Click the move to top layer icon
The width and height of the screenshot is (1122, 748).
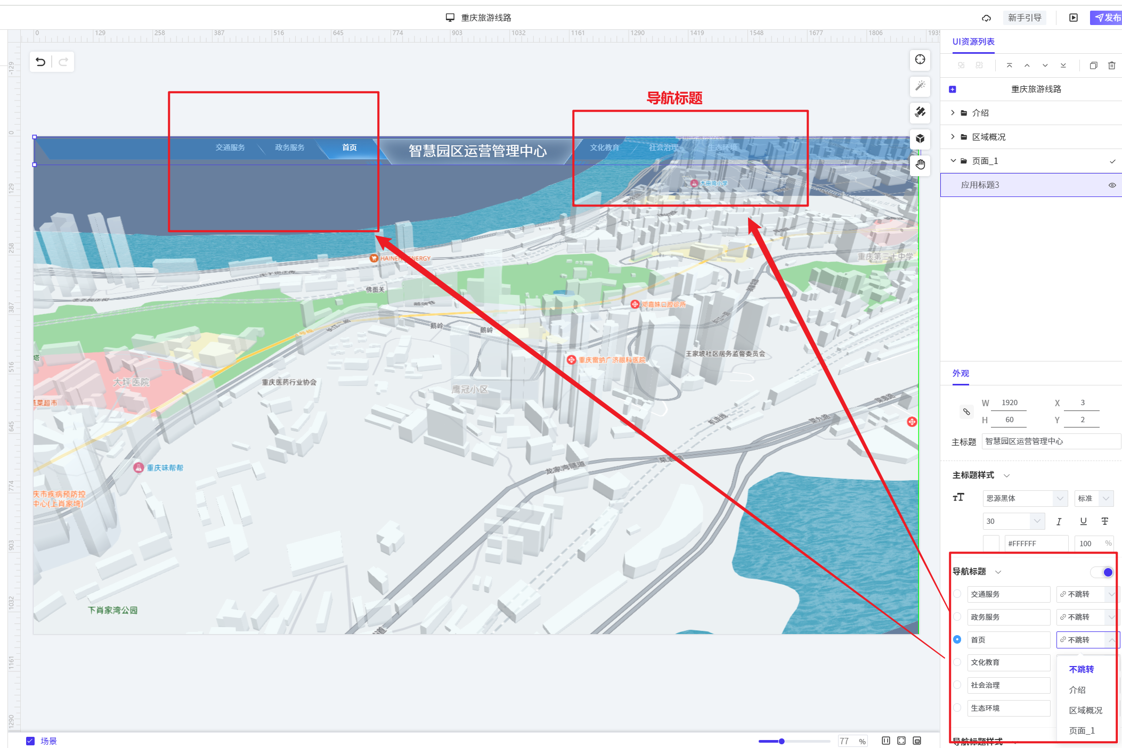coord(1009,65)
